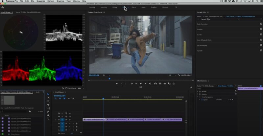Viewport: 263px width, 136px height.
Task: Click the Lift button
Action: (155, 83)
